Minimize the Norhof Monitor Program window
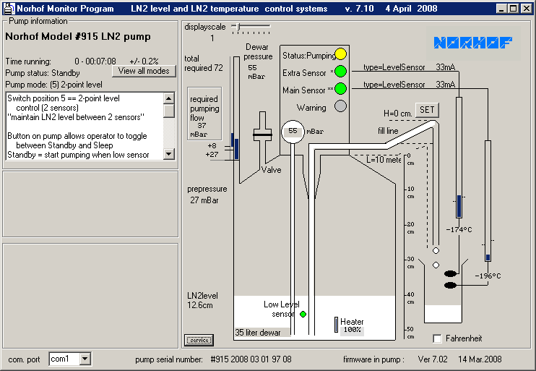 (x=501, y=9)
